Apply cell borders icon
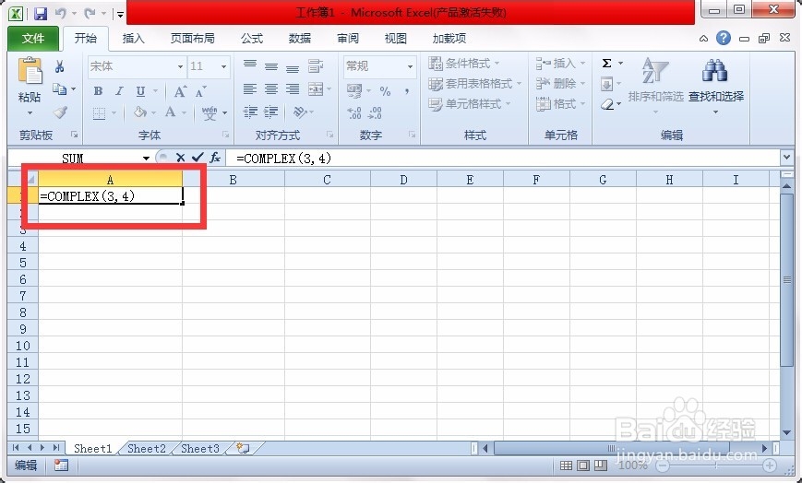This screenshot has width=802, height=483. 100,113
